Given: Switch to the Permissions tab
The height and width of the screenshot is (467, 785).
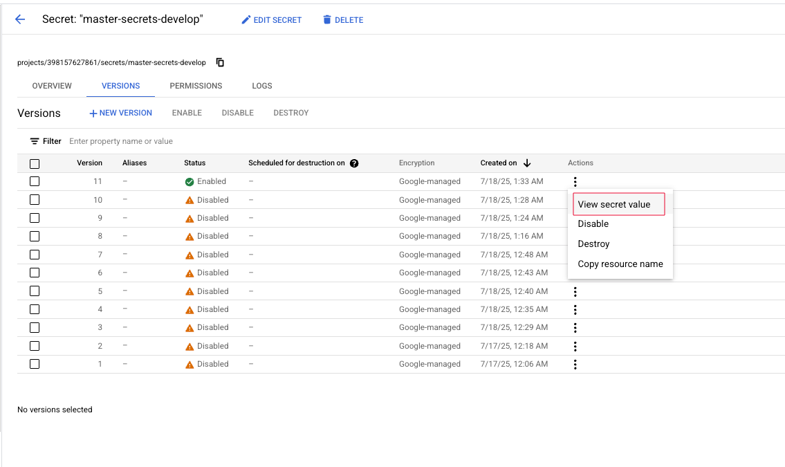Looking at the screenshot, I should (196, 86).
